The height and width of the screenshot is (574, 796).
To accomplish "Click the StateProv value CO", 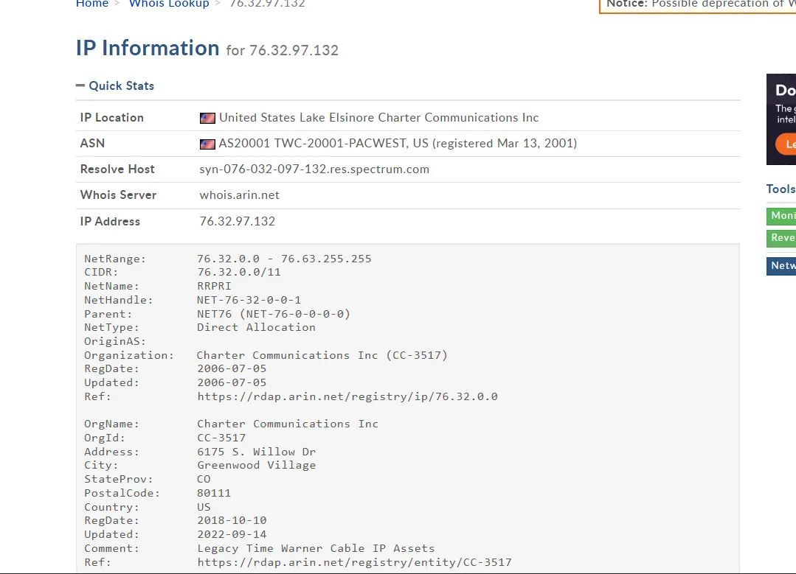I will [204, 479].
